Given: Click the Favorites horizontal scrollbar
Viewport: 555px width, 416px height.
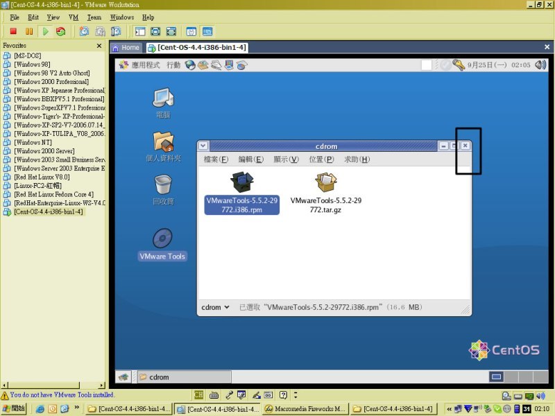Looking at the screenshot, I should [53, 385].
